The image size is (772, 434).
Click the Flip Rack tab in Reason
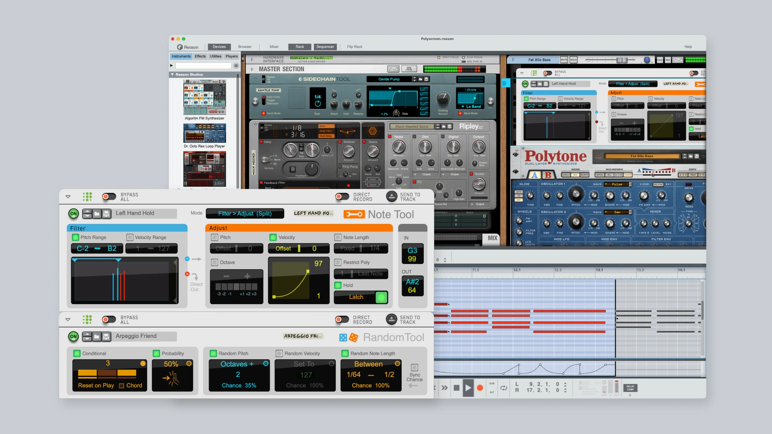tap(355, 47)
